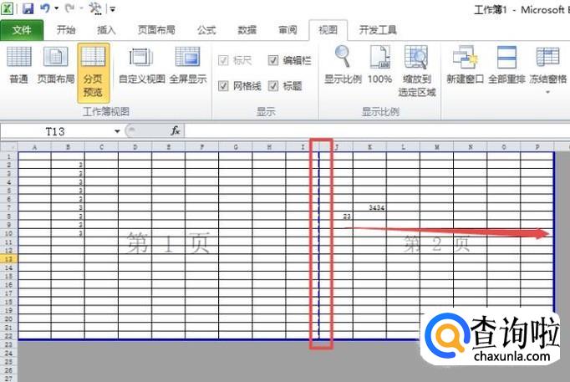Click the Name Box showing T13
The image size is (570, 382).
(x=55, y=131)
